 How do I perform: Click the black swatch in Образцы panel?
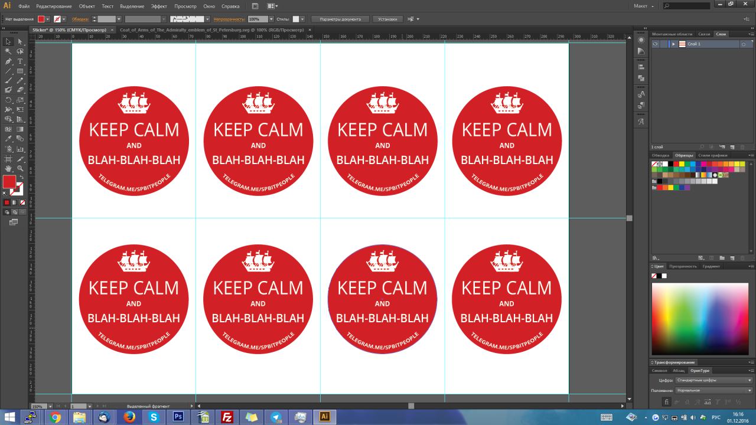click(x=671, y=164)
